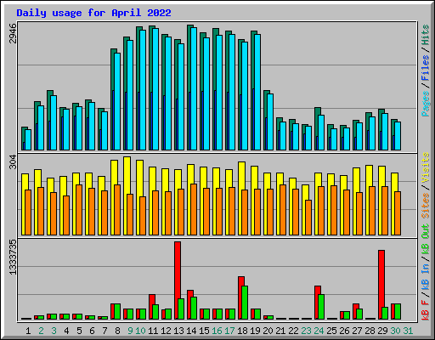435x340 pixels.
Task: Click day 30 on the date axis
Action: 395,331
